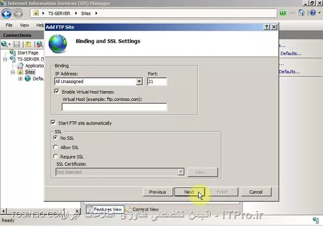
Task: Click the Start Page icon in tree
Action: pos(13,52)
